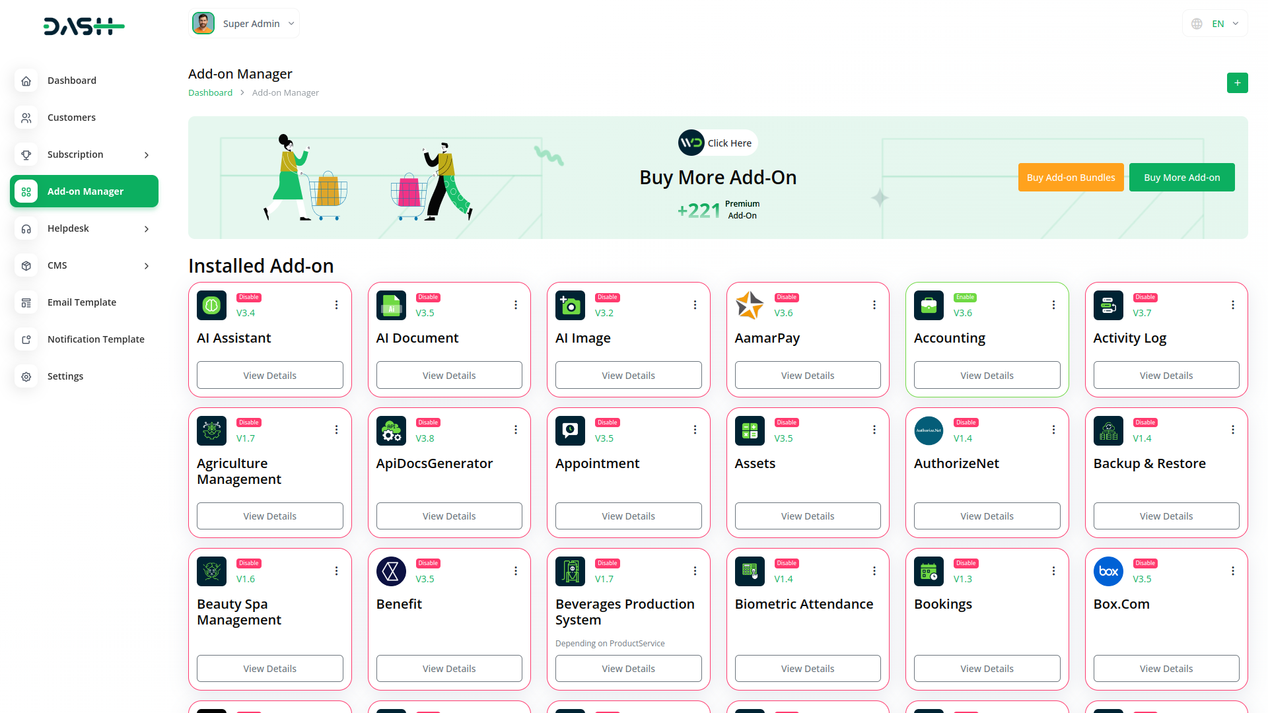Click the AI Image camera icon
The height and width of the screenshot is (713, 1268).
point(570,305)
